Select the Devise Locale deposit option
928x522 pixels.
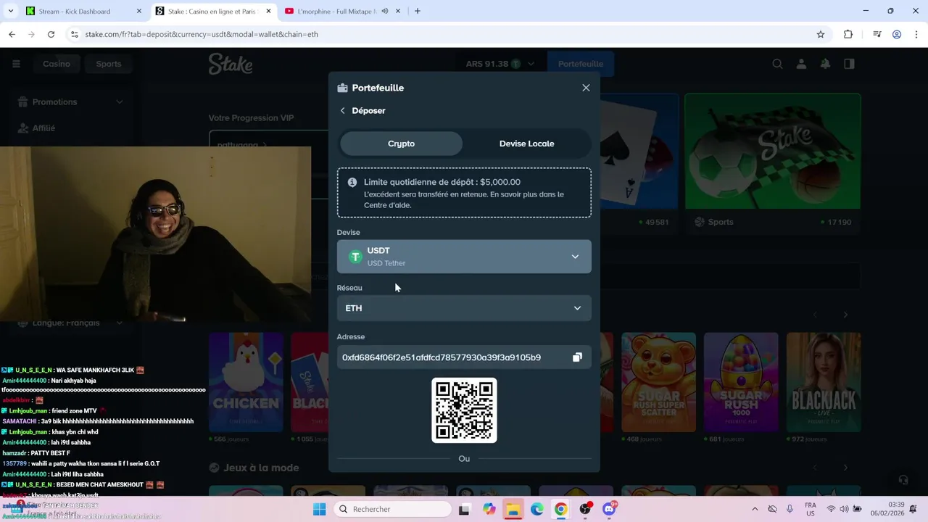(526, 144)
